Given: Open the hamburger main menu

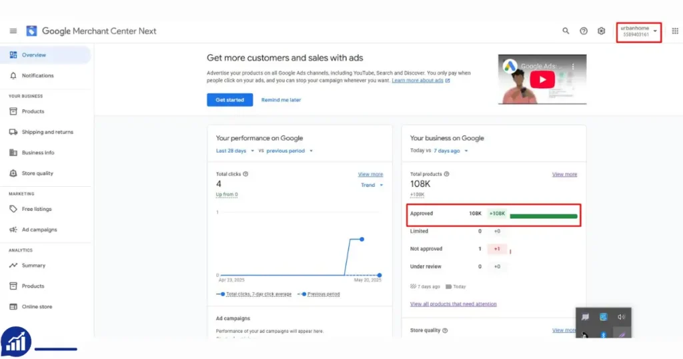Looking at the screenshot, I should point(13,31).
